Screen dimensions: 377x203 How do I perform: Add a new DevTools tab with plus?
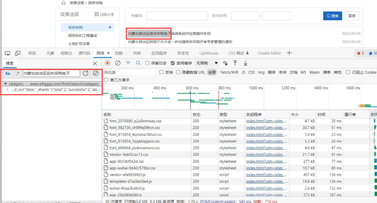coord(289,53)
